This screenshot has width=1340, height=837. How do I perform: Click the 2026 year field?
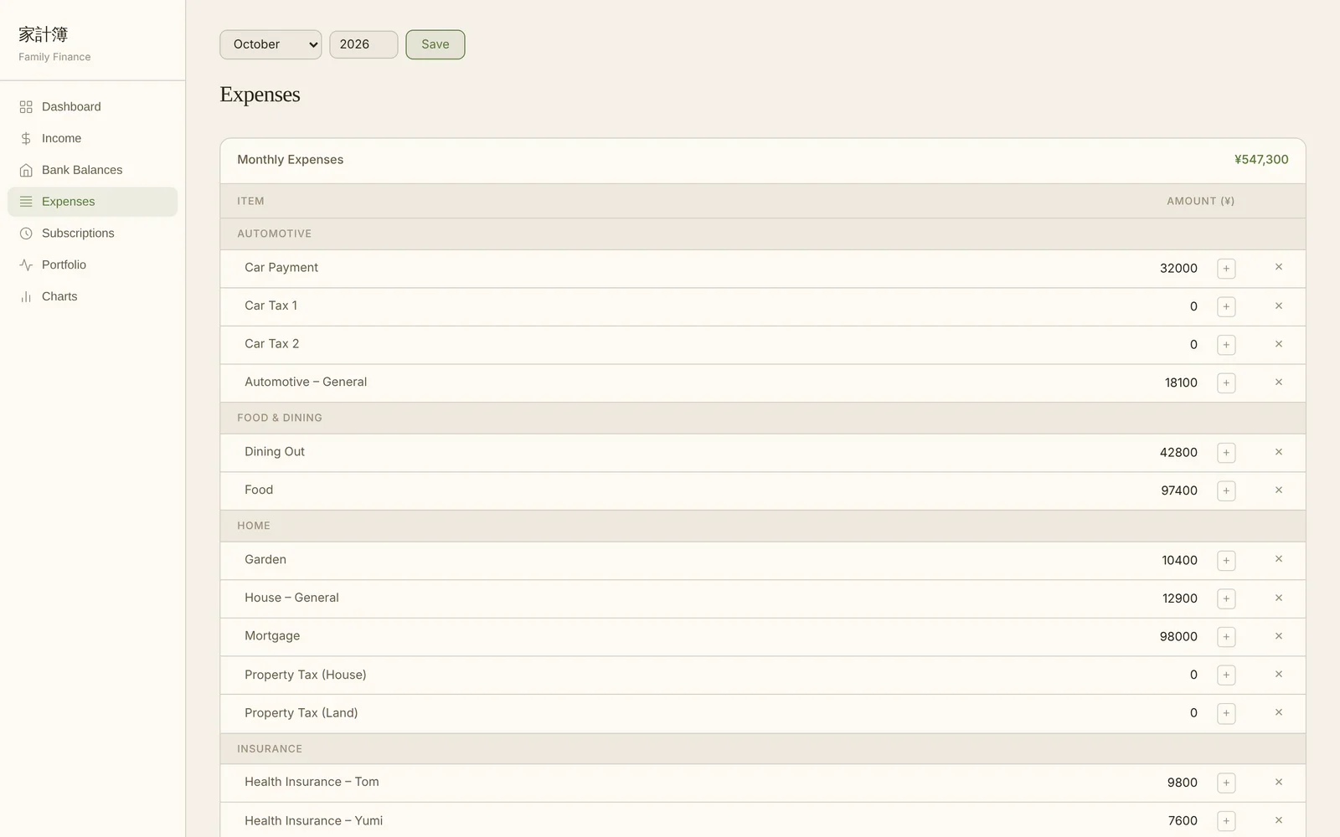[x=363, y=44]
